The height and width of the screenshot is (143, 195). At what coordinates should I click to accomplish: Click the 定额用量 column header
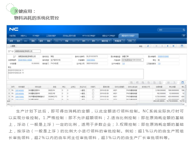tap(159, 87)
